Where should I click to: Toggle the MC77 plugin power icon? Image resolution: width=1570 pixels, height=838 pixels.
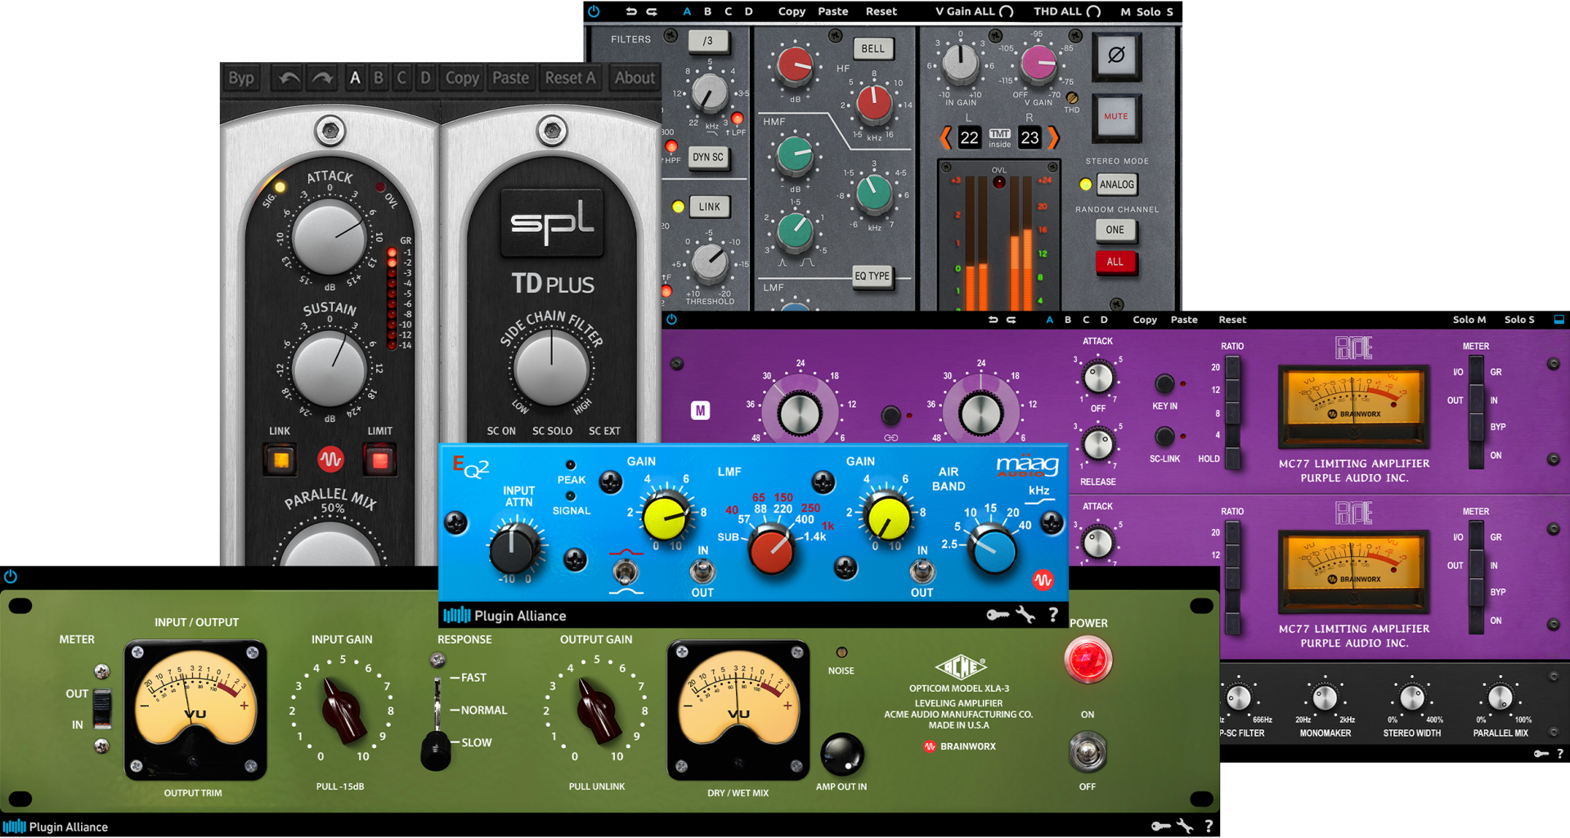672,320
